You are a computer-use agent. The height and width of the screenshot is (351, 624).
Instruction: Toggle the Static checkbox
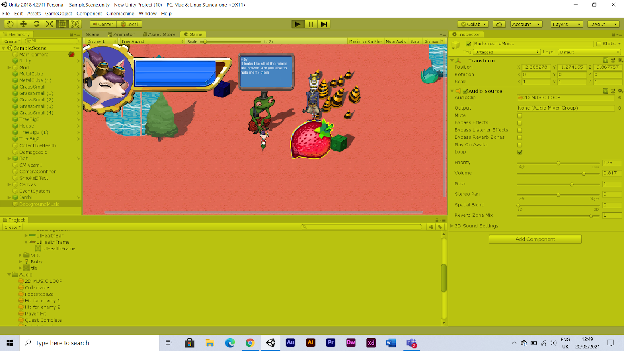(x=599, y=44)
